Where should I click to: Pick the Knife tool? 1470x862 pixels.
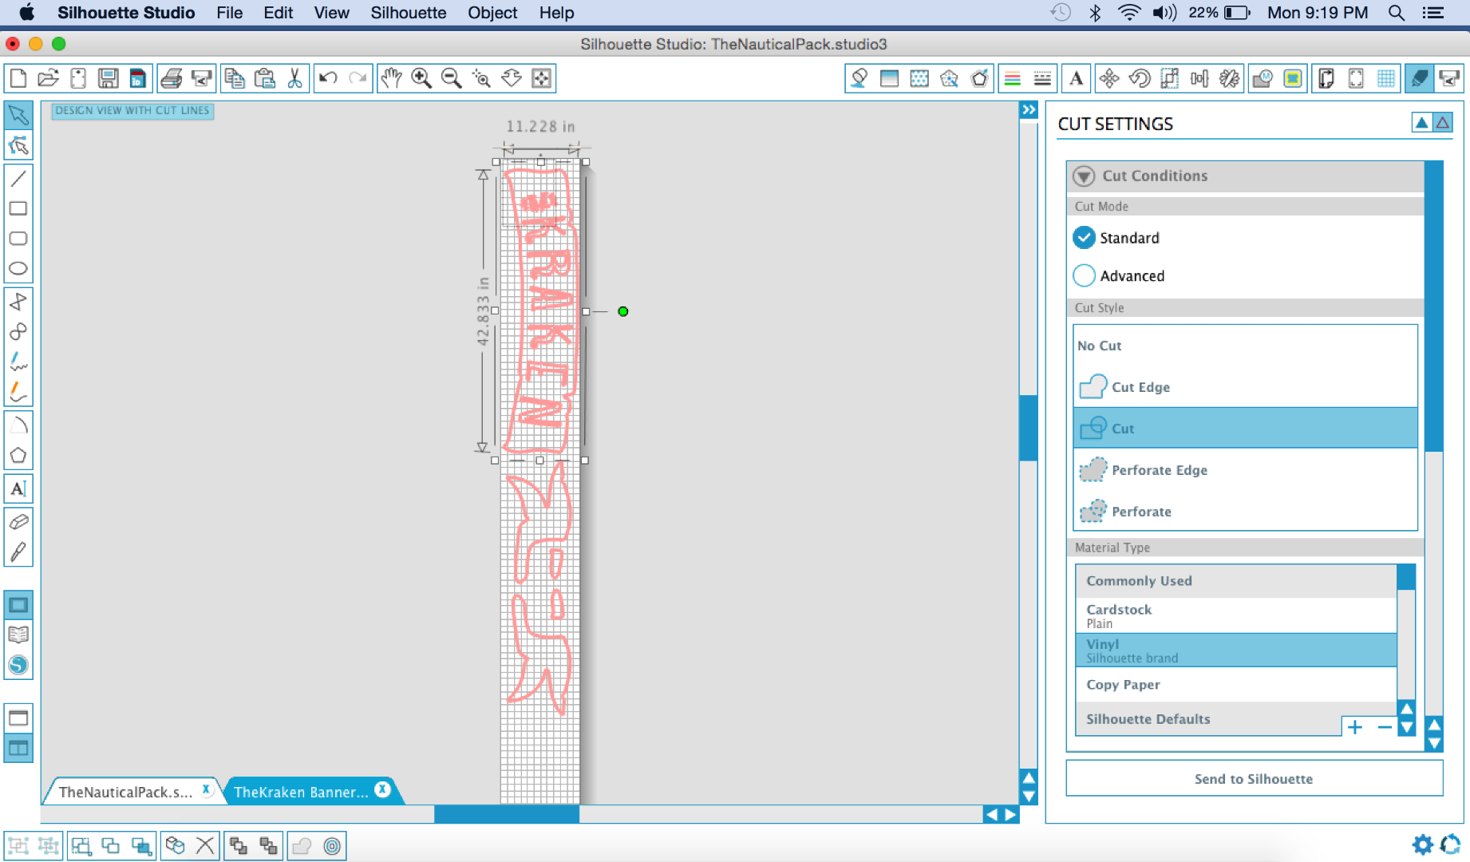tap(18, 552)
